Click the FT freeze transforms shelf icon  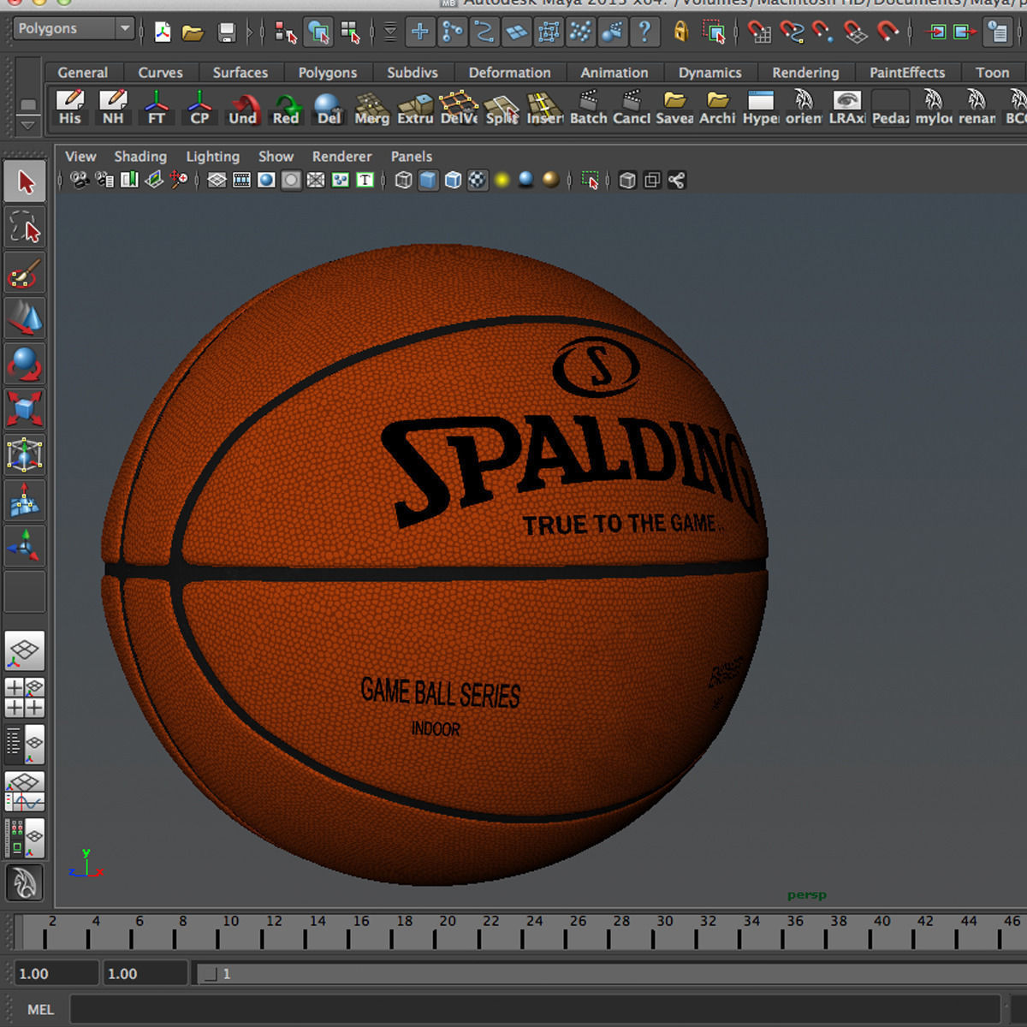156,108
